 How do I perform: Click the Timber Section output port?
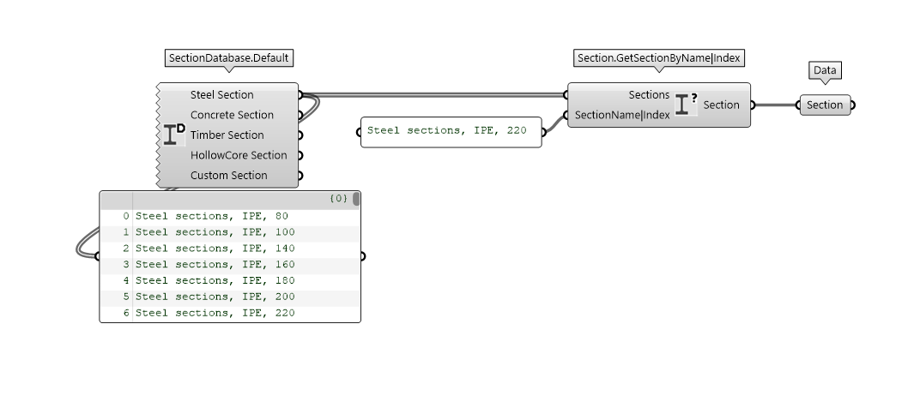[x=300, y=135]
